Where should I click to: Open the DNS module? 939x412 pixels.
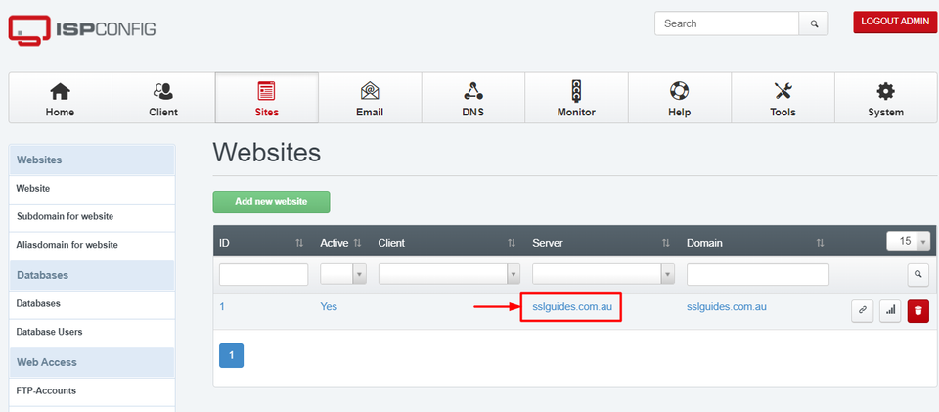(473, 99)
